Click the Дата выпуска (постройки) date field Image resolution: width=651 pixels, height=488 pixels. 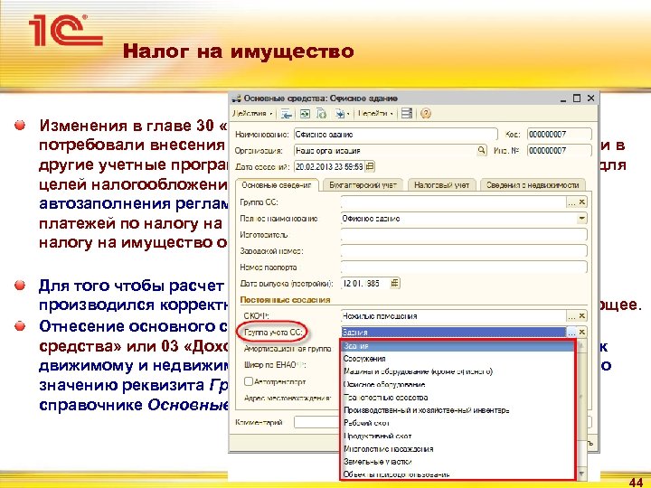(x=365, y=283)
